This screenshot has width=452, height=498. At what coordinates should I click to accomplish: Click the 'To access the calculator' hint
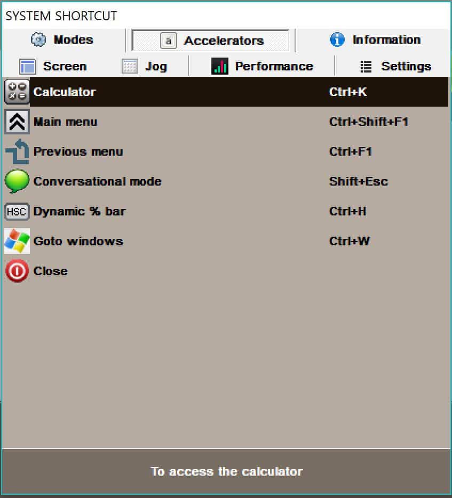[226, 471]
